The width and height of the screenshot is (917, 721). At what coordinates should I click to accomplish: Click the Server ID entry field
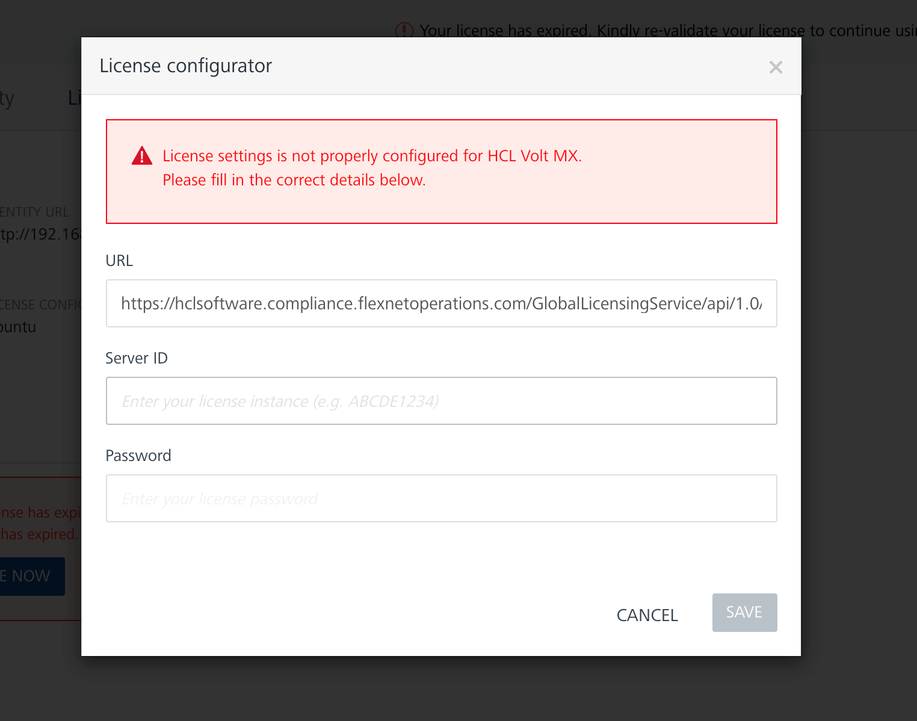point(441,401)
